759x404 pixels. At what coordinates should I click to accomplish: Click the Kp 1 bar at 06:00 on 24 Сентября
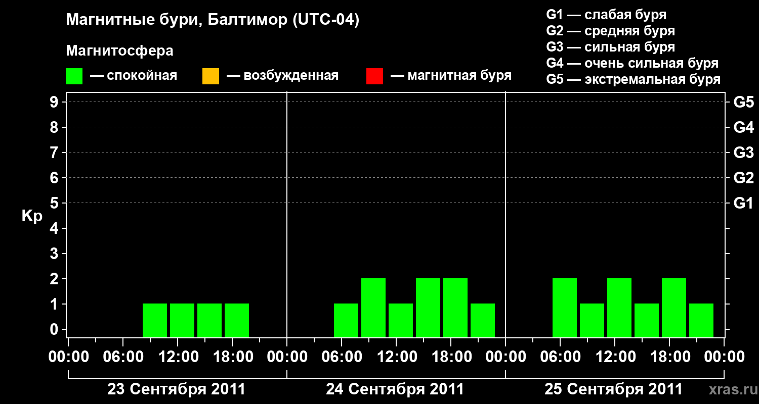[346, 320]
